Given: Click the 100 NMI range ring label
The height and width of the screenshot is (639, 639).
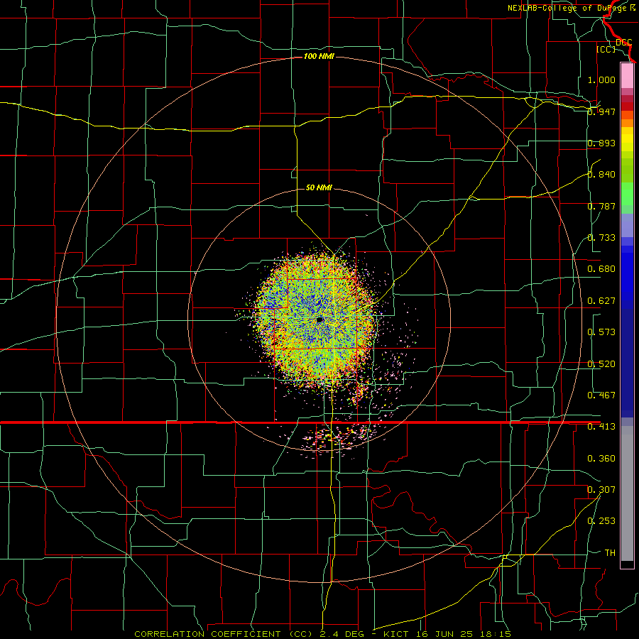Looking at the screenshot, I should (319, 56).
